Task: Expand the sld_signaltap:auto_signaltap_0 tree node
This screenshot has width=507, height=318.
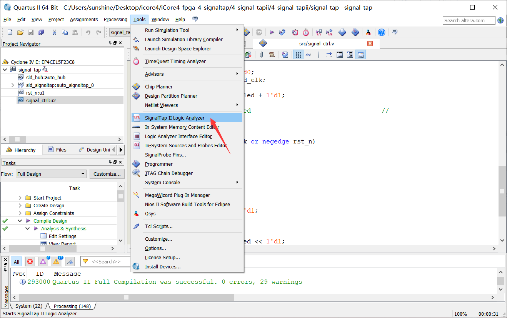Action: pos(13,85)
